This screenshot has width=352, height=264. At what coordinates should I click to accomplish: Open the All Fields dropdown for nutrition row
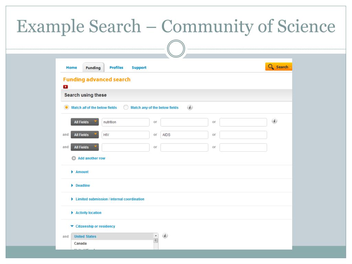(85, 122)
